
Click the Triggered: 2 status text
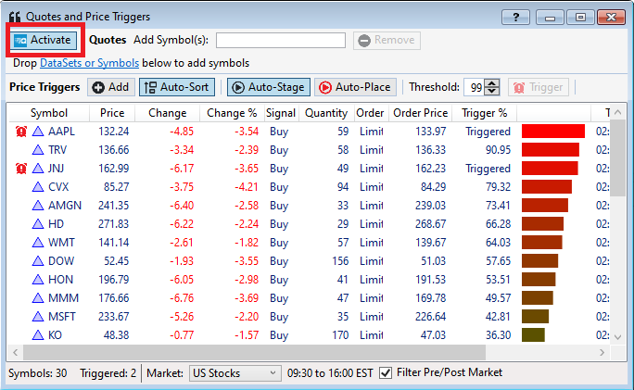click(108, 373)
